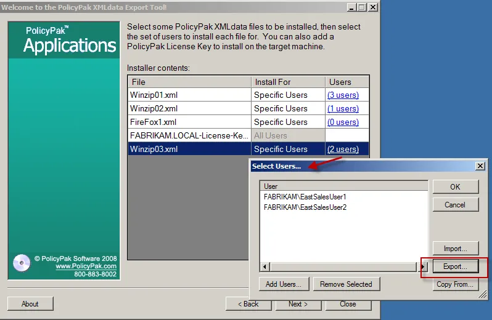Click the right scroll arrow of user list
Screen dimensions: 492x320
point(423,267)
